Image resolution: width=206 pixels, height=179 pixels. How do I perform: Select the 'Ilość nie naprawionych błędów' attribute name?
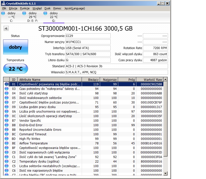point(41,171)
